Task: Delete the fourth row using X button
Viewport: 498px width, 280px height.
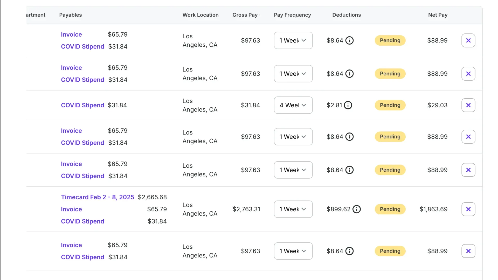Action: click(x=468, y=137)
